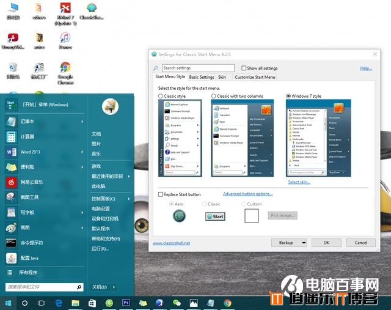Switch to the Start Menu Style tab
Viewport: 391px width, 310px height.
[170, 76]
